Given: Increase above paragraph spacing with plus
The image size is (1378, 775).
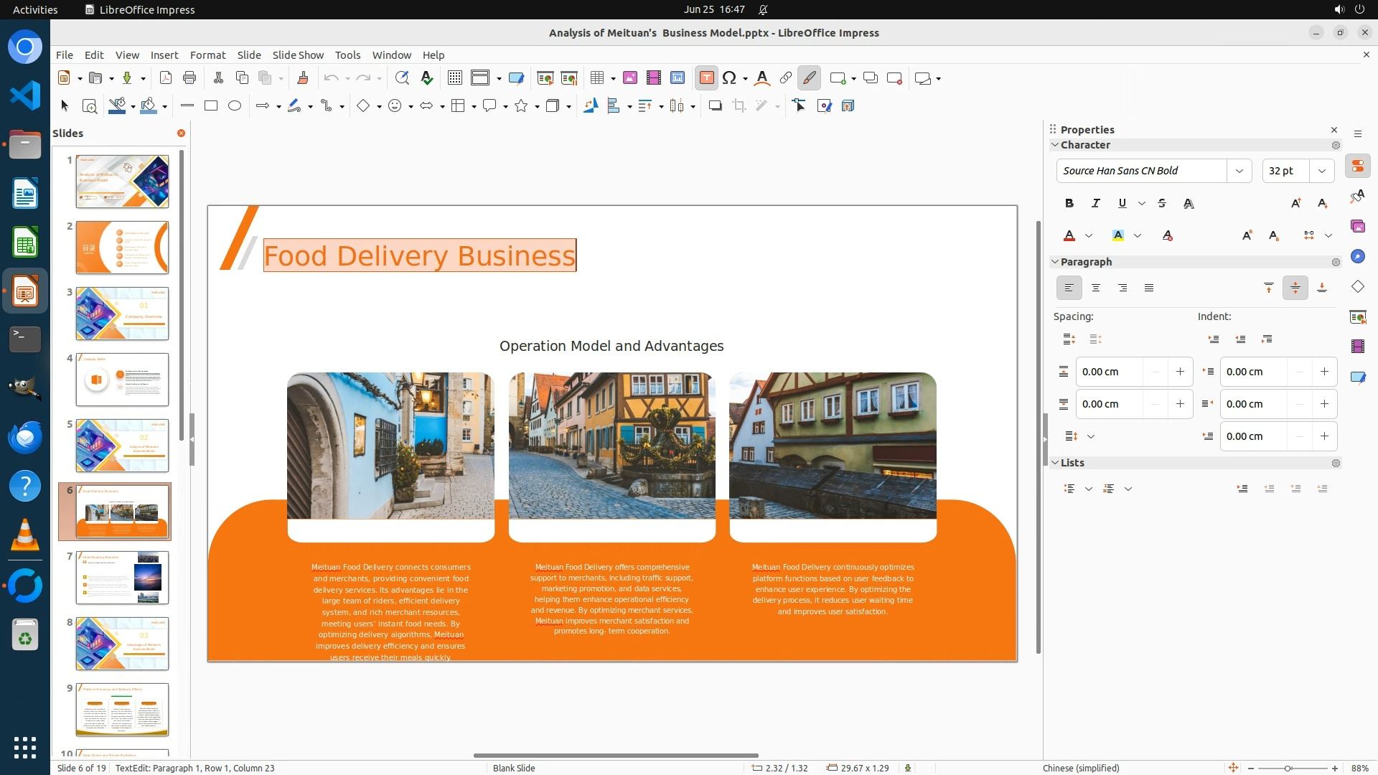Looking at the screenshot, I should tap(1180, 372).
